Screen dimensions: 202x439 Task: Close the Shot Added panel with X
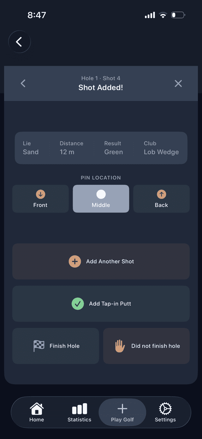pyautogui.click(x=178, y=83)
